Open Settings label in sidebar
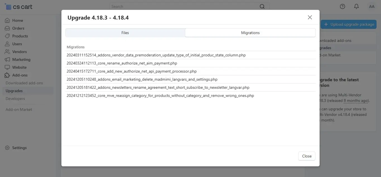This screenshot has width=381, height=177. tap(20, 148)
